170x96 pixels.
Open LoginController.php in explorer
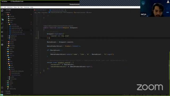pos(16,28)
